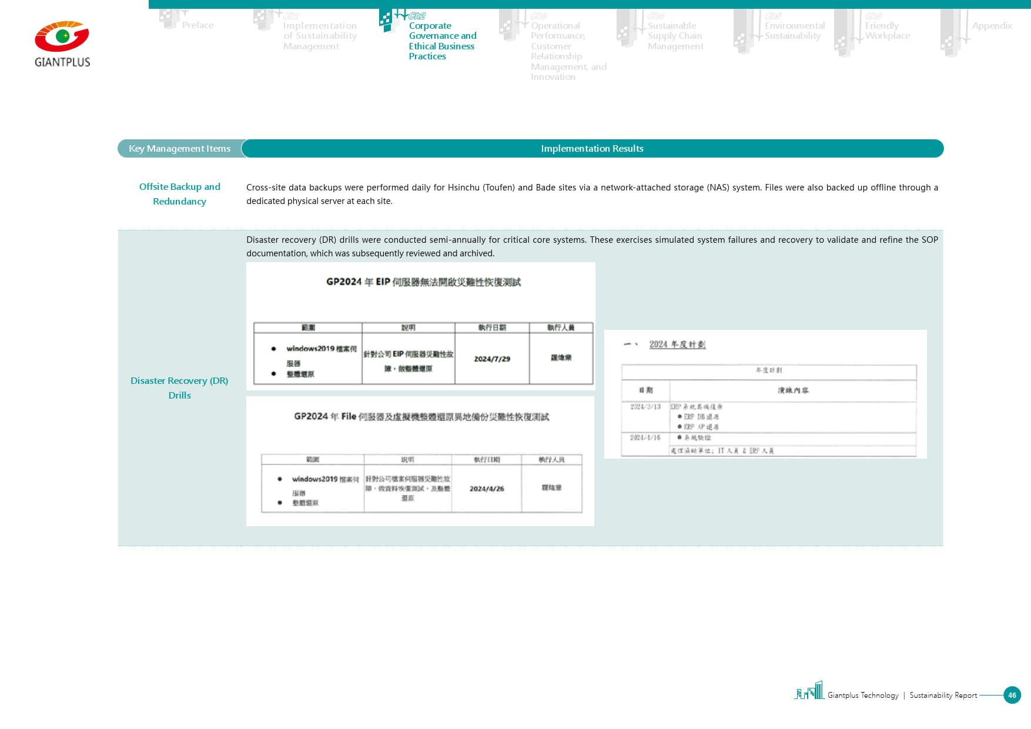Click the Ch1 building icon
The height and width of the screenshot is (729, 1031).
click(263, 20)
